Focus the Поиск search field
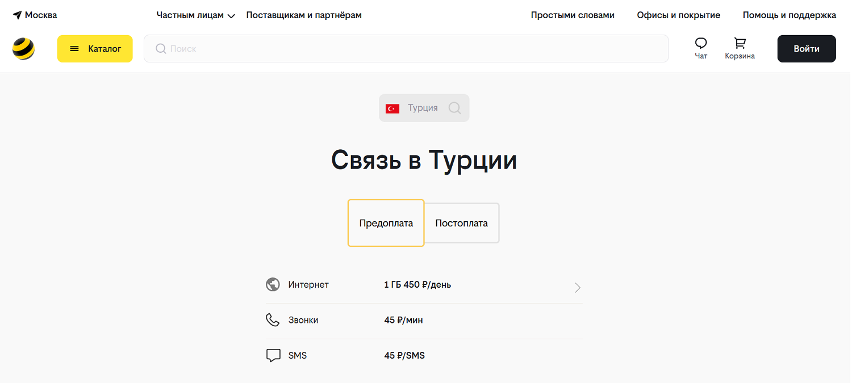 [x=406, y=49]
